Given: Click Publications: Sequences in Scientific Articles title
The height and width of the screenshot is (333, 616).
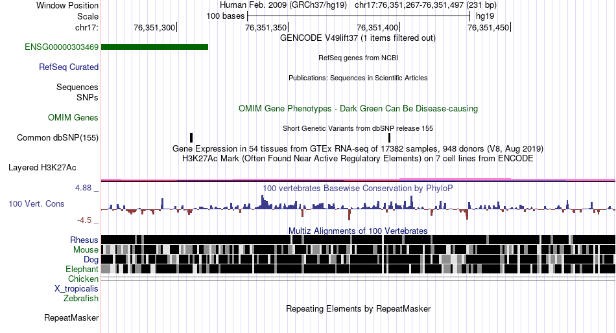Looking at the screenshot, I should pyautogui.click(x=358, y=78).
